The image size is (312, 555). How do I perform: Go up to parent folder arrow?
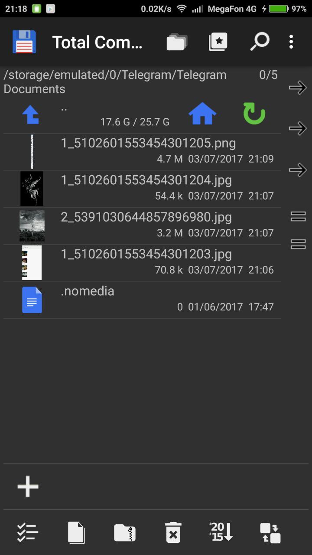31,115
